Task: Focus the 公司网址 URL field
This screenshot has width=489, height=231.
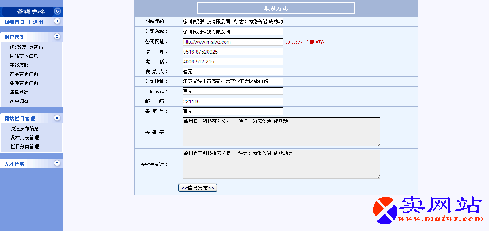Action: click(x=233, y=42)
